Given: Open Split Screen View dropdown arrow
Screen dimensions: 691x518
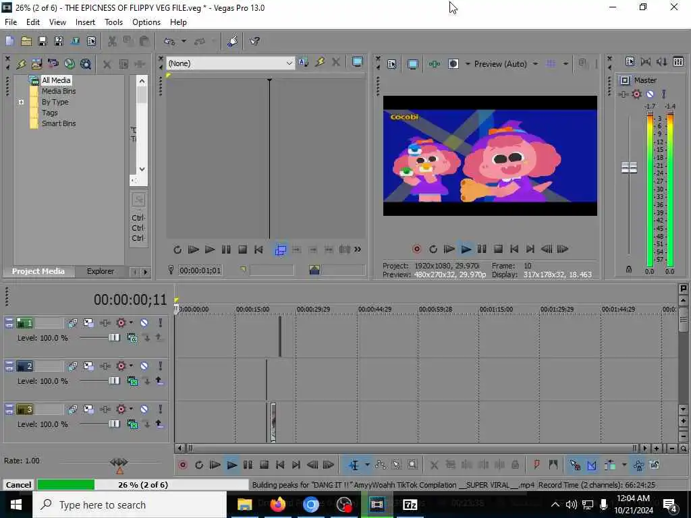Looking at the screenshot, I should coord(468,64).
